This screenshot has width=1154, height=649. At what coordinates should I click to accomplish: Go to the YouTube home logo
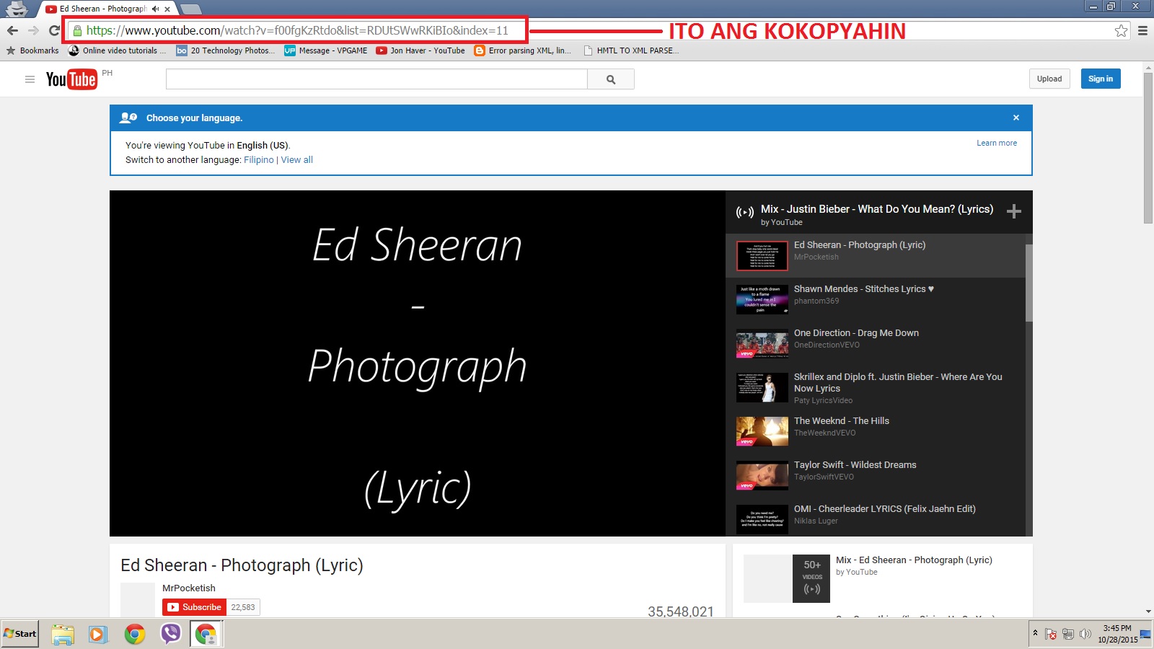click(x=71, y=79)
